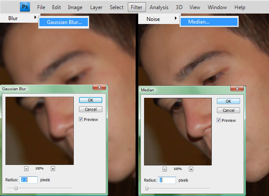The width and height of the screenshot is (269, 196).
Task: Click the pixels label in Gaussian Blur dialog
Action: coord(45,180)
